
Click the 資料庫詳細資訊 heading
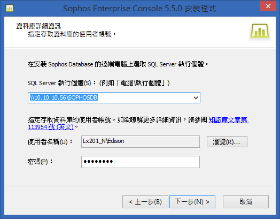38,26
